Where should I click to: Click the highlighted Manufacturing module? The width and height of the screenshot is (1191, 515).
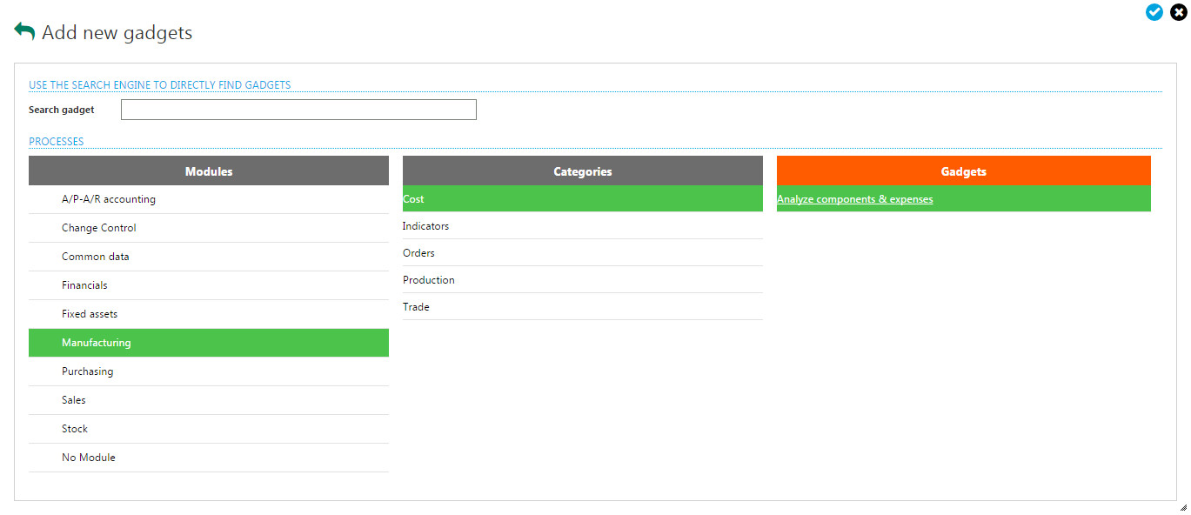(x=97, y=343)
